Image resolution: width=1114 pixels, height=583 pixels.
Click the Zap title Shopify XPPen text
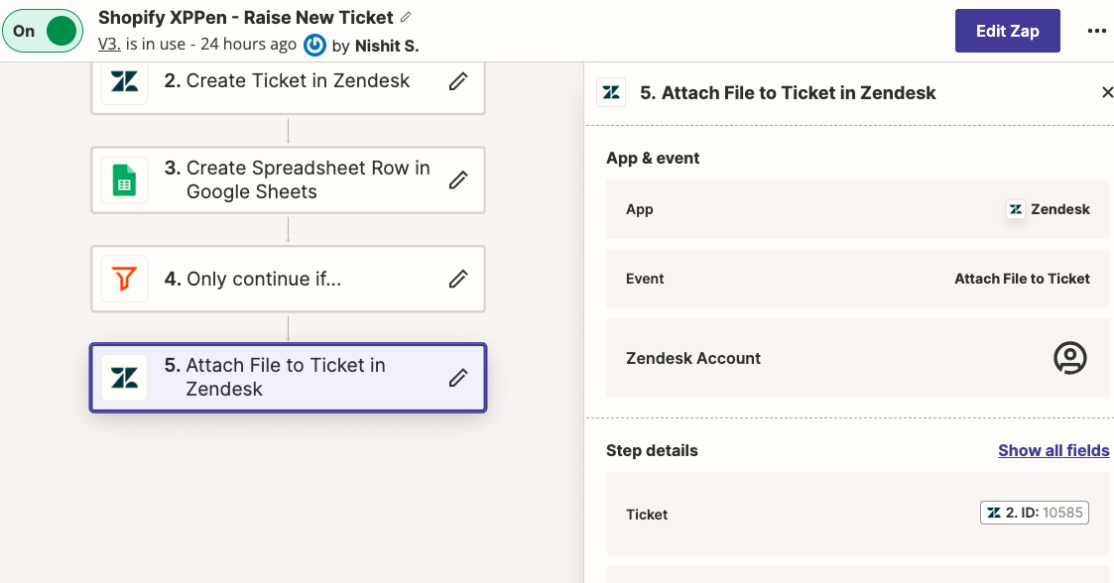[245, 17]
